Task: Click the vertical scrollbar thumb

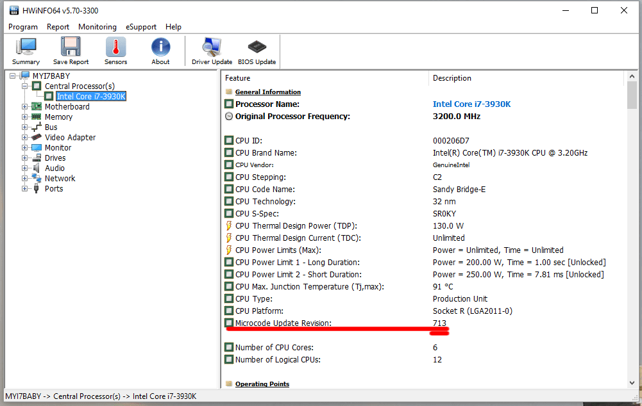Action: coord(632,95)
